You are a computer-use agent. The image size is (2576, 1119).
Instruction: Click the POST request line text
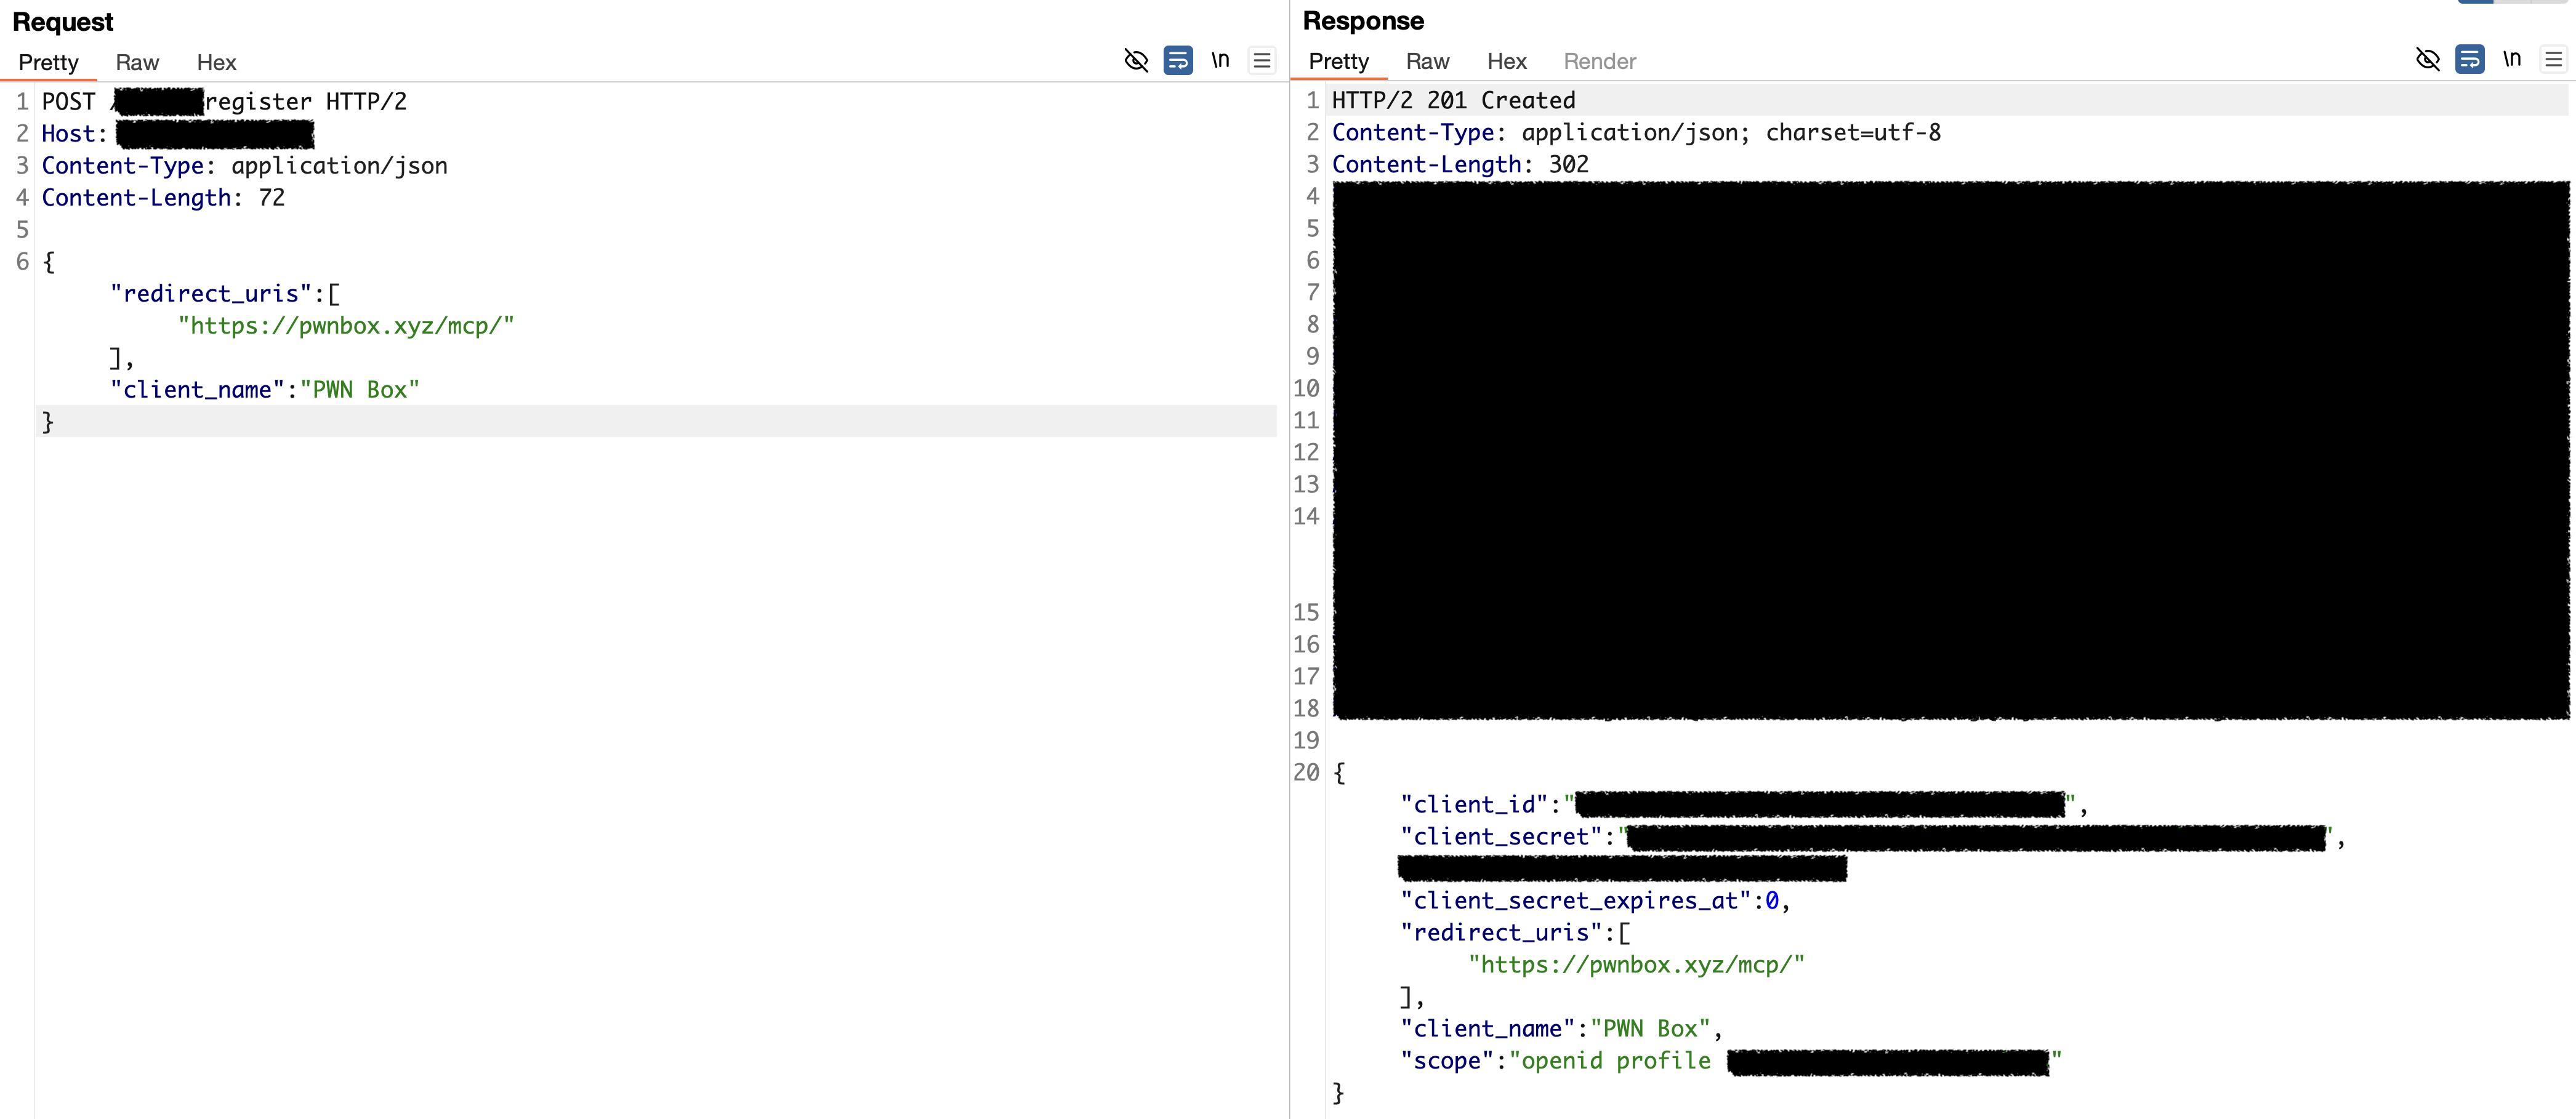coord(224,102)
